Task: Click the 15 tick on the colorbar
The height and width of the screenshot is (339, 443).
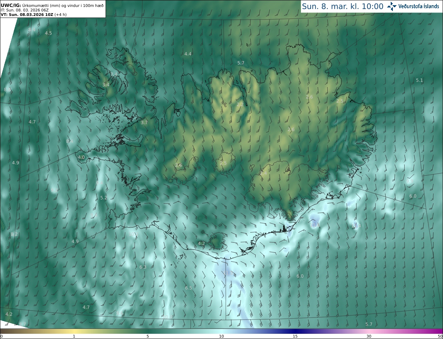Action: click(x=295, y=336)
